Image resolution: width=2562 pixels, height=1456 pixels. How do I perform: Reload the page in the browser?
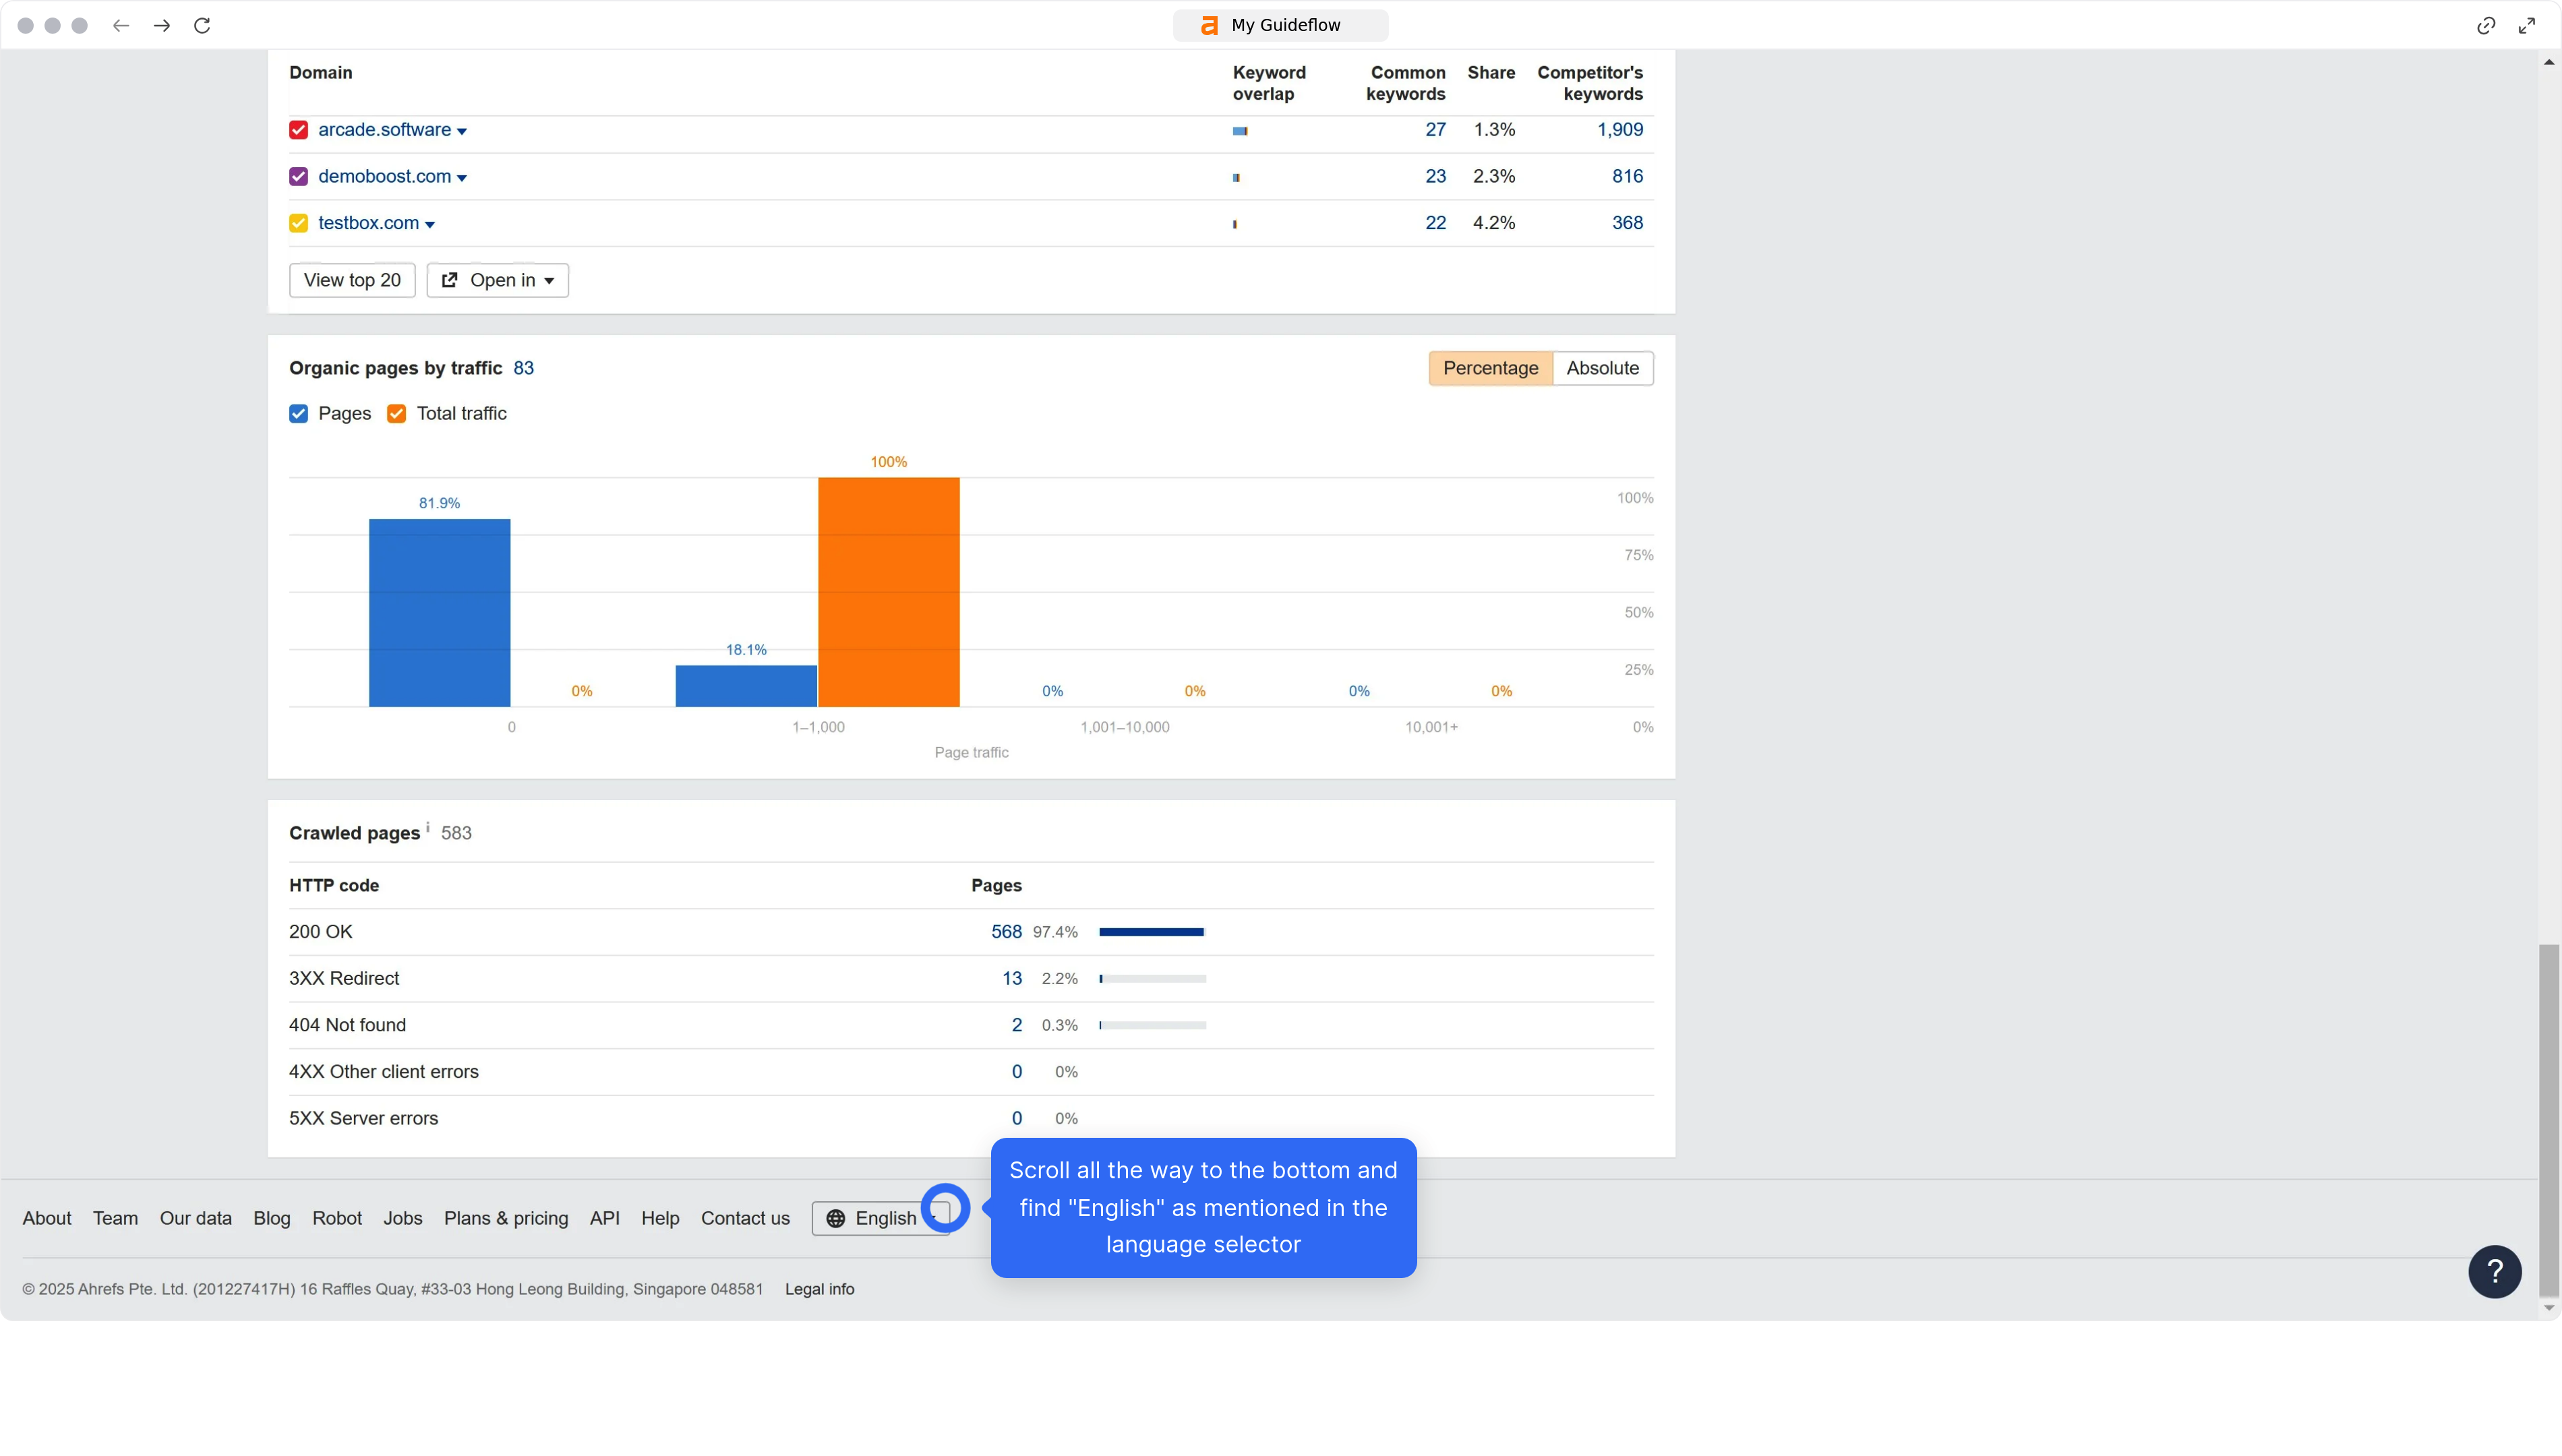[x=202, y=25]
